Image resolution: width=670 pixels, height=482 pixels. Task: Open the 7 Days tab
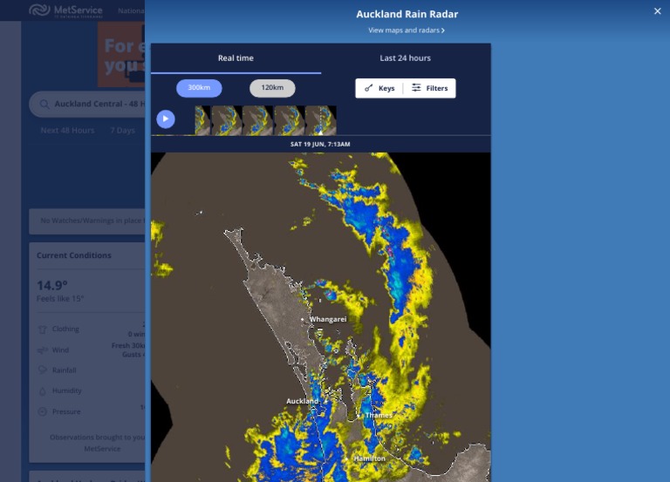click(x=123, y=131)
